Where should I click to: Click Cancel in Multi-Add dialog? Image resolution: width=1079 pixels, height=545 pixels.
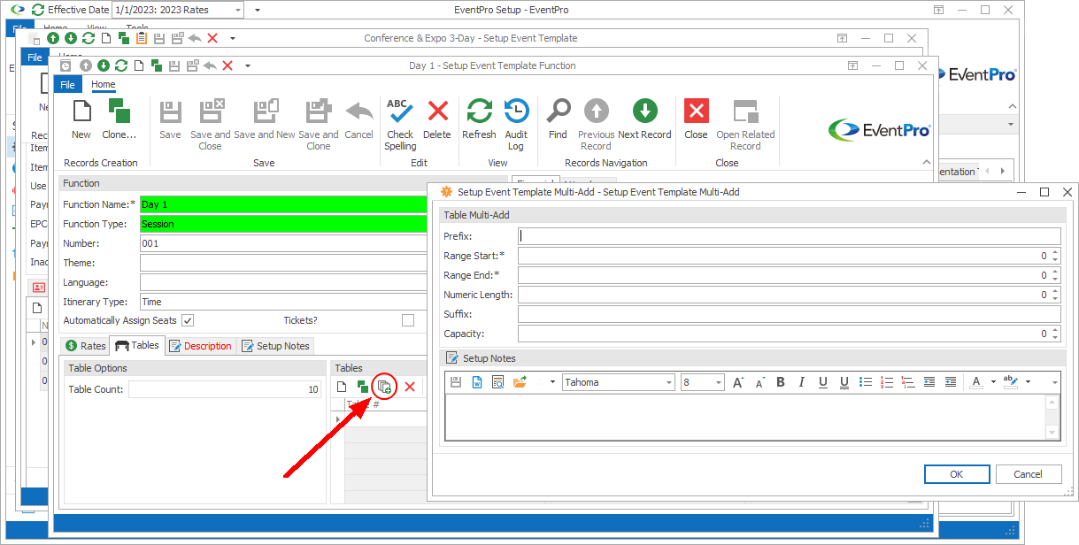pyautogui.click(x=1029, y=474)
